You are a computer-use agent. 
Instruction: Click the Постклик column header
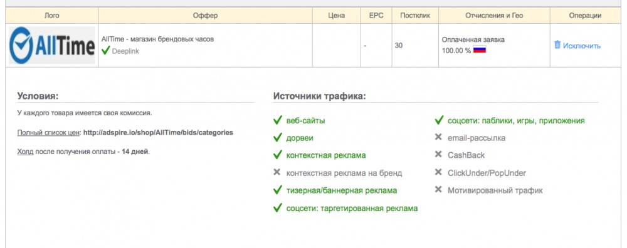click(415, 16)
